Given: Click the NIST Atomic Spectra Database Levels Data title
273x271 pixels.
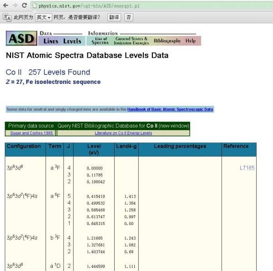Looking at the screenshot, I should 87,56.
